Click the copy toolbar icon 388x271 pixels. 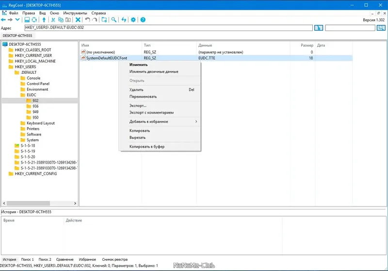coord(61,20)
